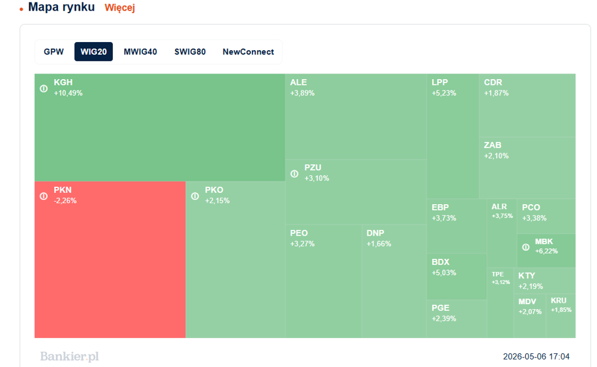Click the LPP +5,23% tile
597x367 pixels.
tap(453, 136)
